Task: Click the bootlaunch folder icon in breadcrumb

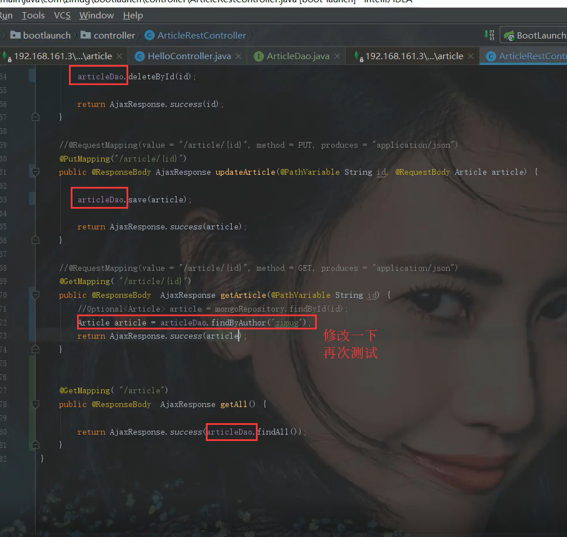Action: [16, 34]
